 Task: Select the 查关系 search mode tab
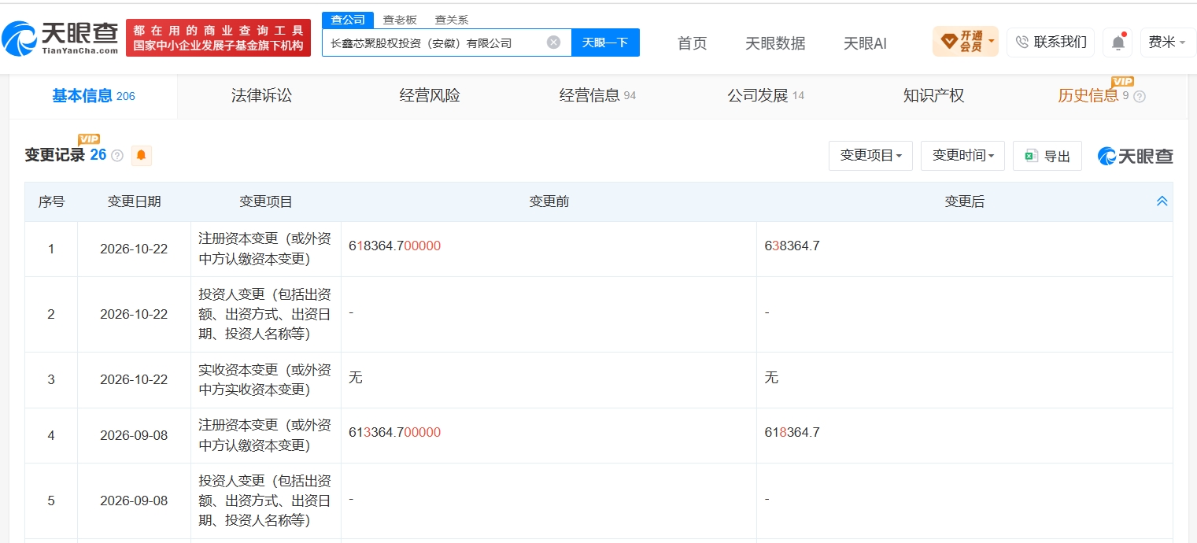click(452, 20)
